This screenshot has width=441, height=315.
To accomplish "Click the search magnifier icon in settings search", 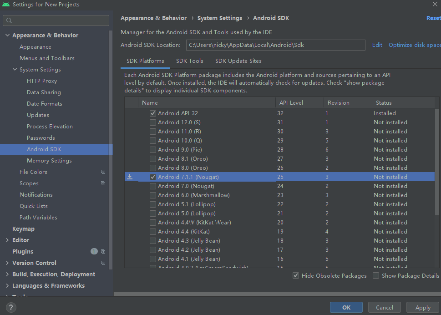I will tap(9, 20).
